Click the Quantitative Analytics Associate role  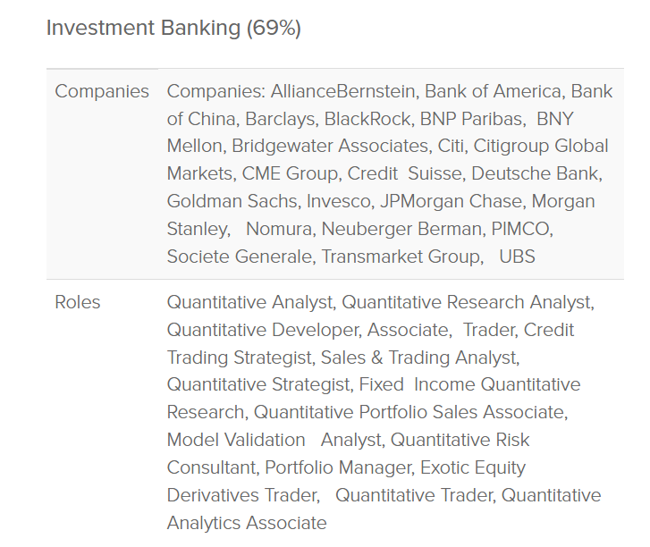pyautogui.click(x=384, y=509)
